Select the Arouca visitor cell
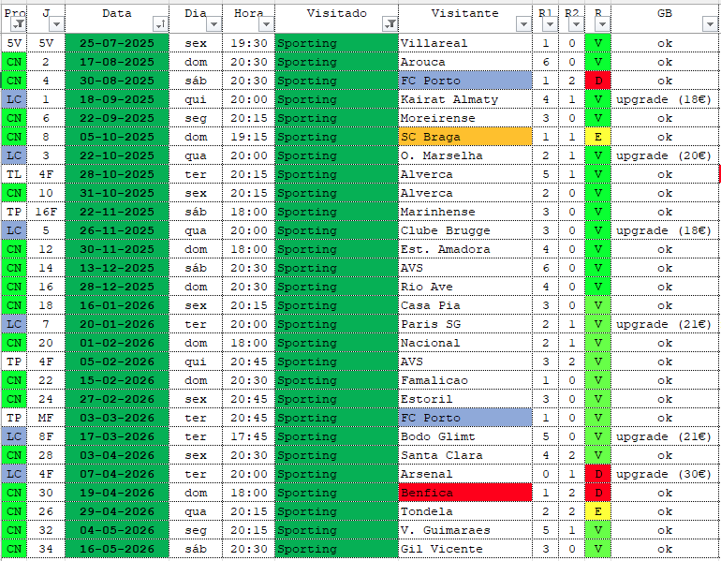The width and height of the screenshot is (721, 561). 464,62
